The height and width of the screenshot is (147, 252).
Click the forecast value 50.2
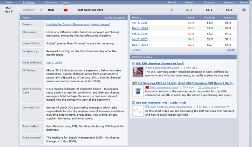click(x=209, y=10)
